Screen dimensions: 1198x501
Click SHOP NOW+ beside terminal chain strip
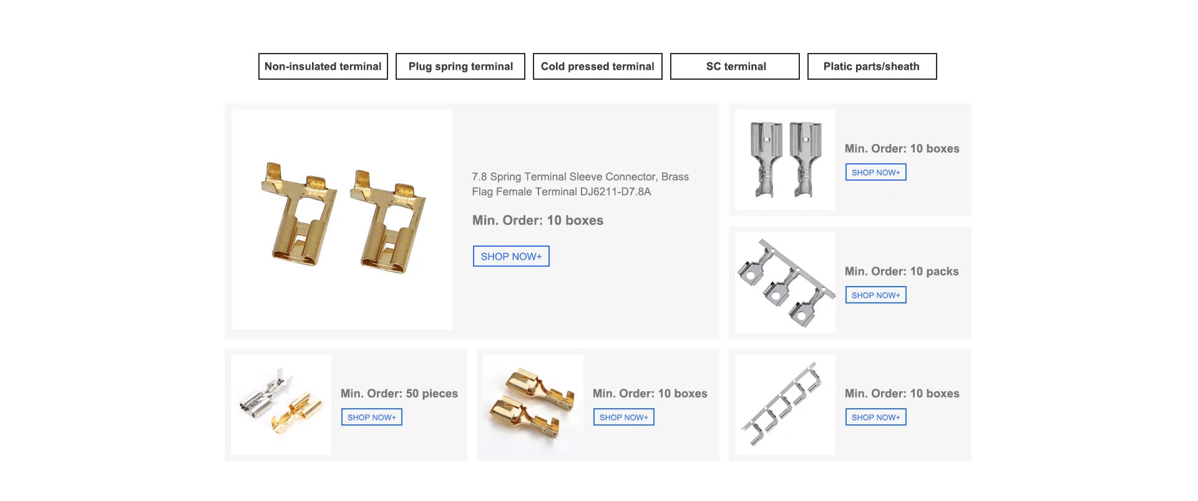(876, 417)
